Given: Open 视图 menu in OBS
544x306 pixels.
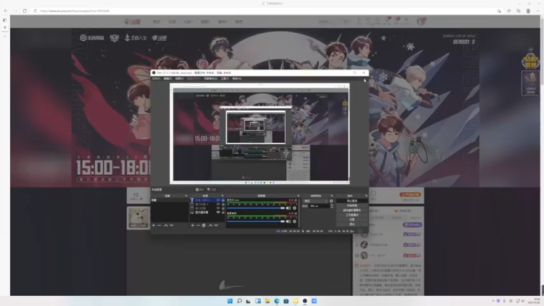Looking at the screenshot, I should [179, 78].
